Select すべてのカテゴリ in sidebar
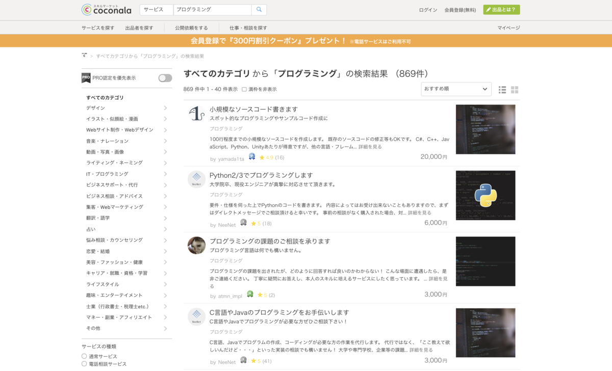 105,97
